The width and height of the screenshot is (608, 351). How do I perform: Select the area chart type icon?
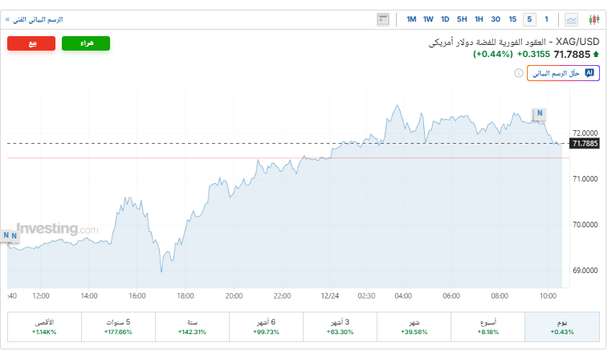(x=572, y=19)
